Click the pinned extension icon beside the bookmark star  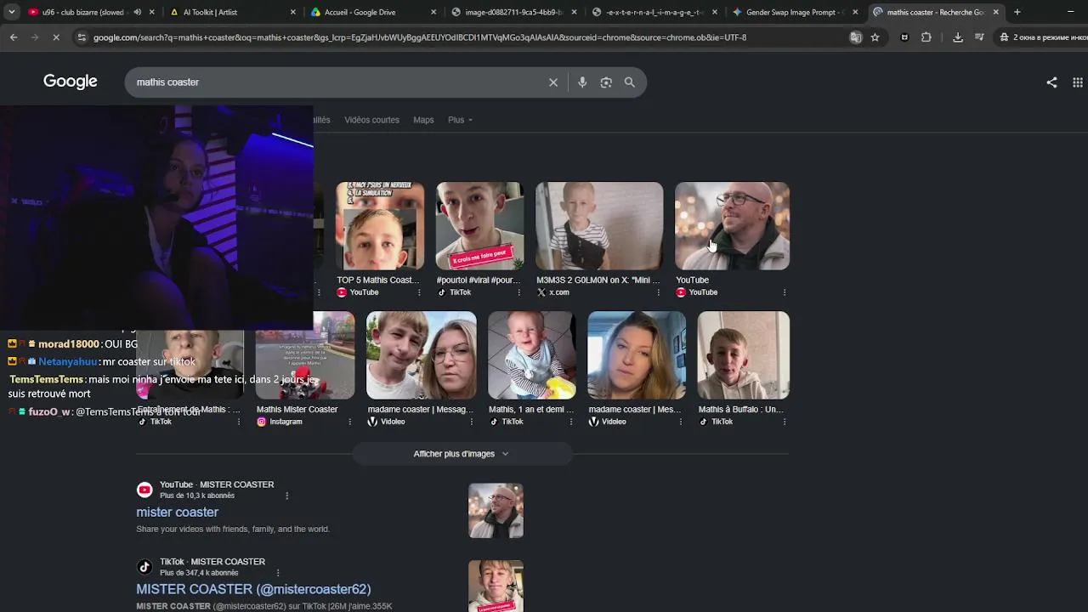pyautogui.click(x=904, y=37)
